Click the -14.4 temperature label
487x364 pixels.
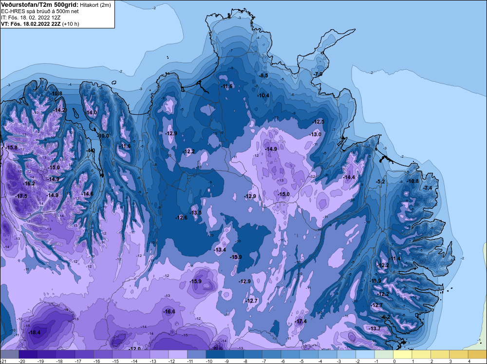(x=349, y=177)
